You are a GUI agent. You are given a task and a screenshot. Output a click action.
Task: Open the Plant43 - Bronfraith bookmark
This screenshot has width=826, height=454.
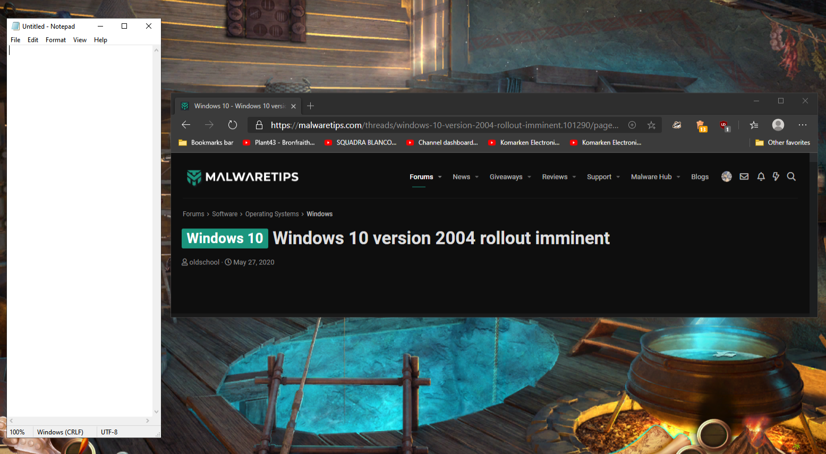pyautogui.click(x=278, y=142)
